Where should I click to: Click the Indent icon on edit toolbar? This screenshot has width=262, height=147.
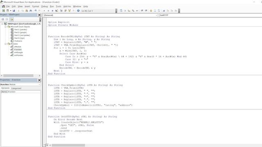point(142,11)
